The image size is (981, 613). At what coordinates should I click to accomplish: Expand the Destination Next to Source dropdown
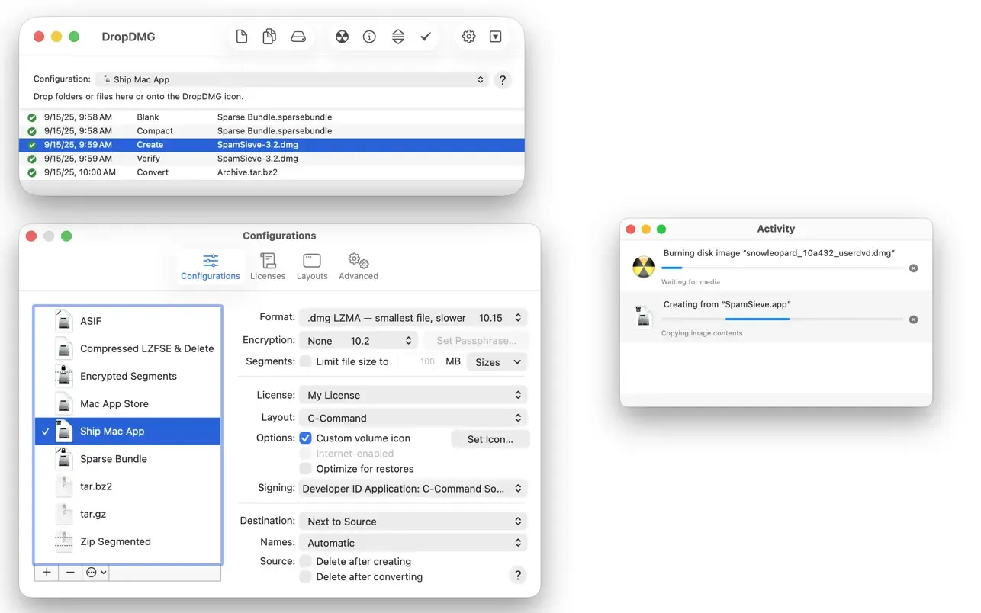tap(413, 522)
